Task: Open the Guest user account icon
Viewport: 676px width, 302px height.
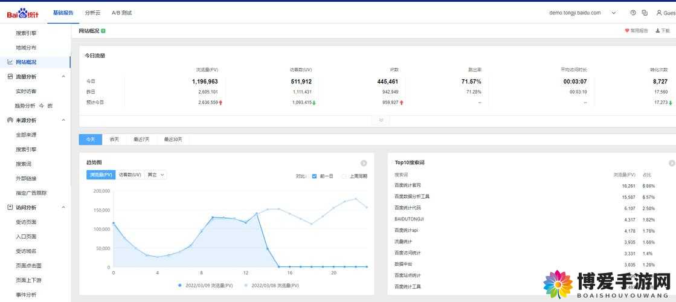Action: 658,13
